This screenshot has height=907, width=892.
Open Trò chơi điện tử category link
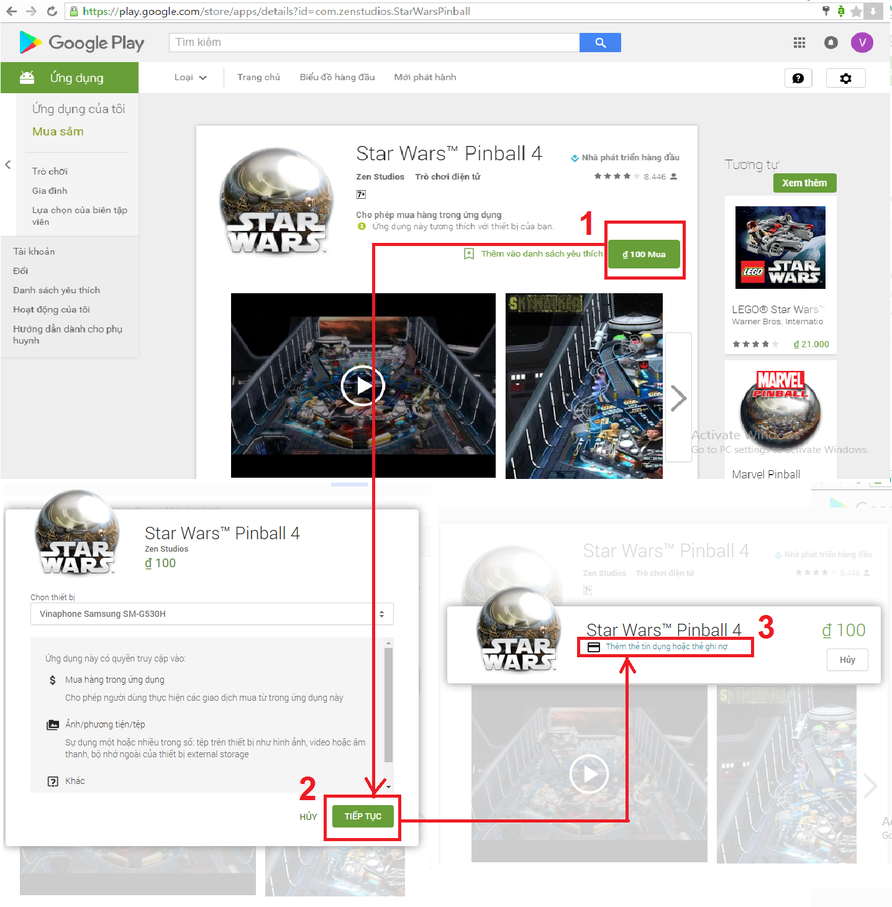448,176
